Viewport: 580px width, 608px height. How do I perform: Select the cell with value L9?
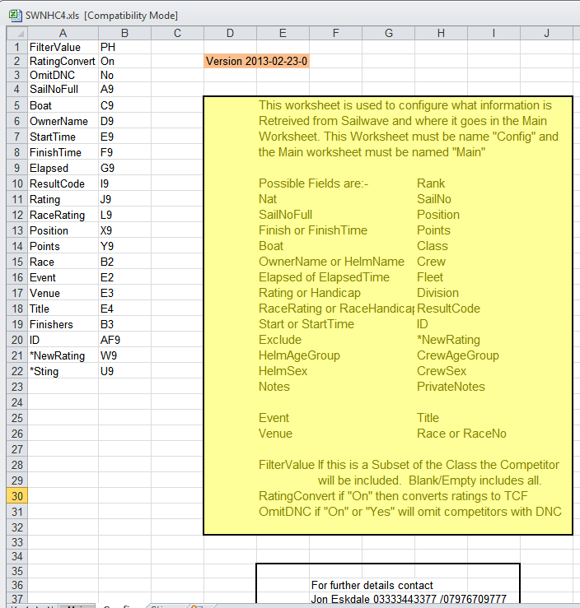pos(124,215)
